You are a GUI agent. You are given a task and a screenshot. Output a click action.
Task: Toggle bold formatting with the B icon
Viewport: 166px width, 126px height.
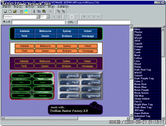coord(84,17)
